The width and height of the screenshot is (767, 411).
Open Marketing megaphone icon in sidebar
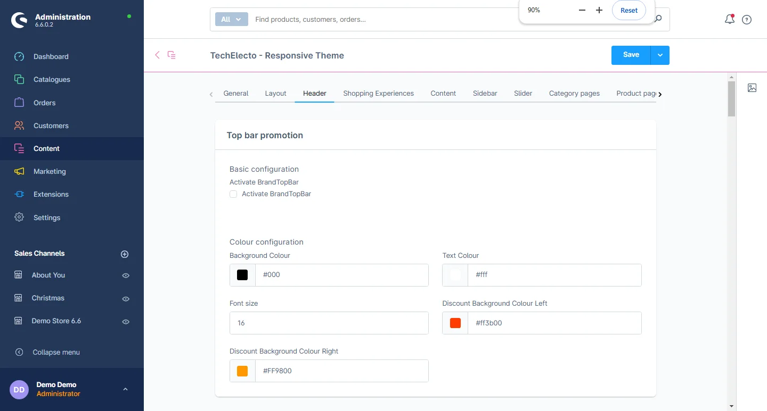[x=19, y=171]
